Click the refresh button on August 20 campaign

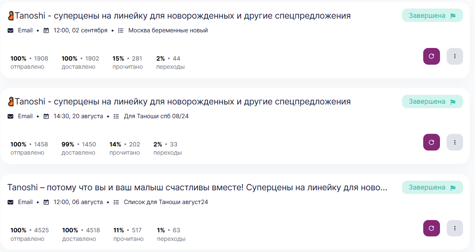[x=431, y=142]
